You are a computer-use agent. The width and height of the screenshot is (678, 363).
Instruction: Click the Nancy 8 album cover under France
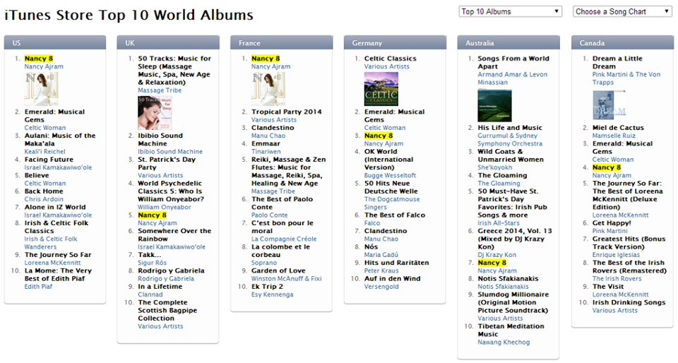point(268,88)
